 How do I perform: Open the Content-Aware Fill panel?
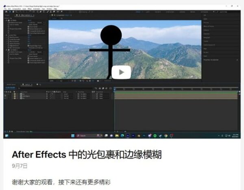(209, 45)
